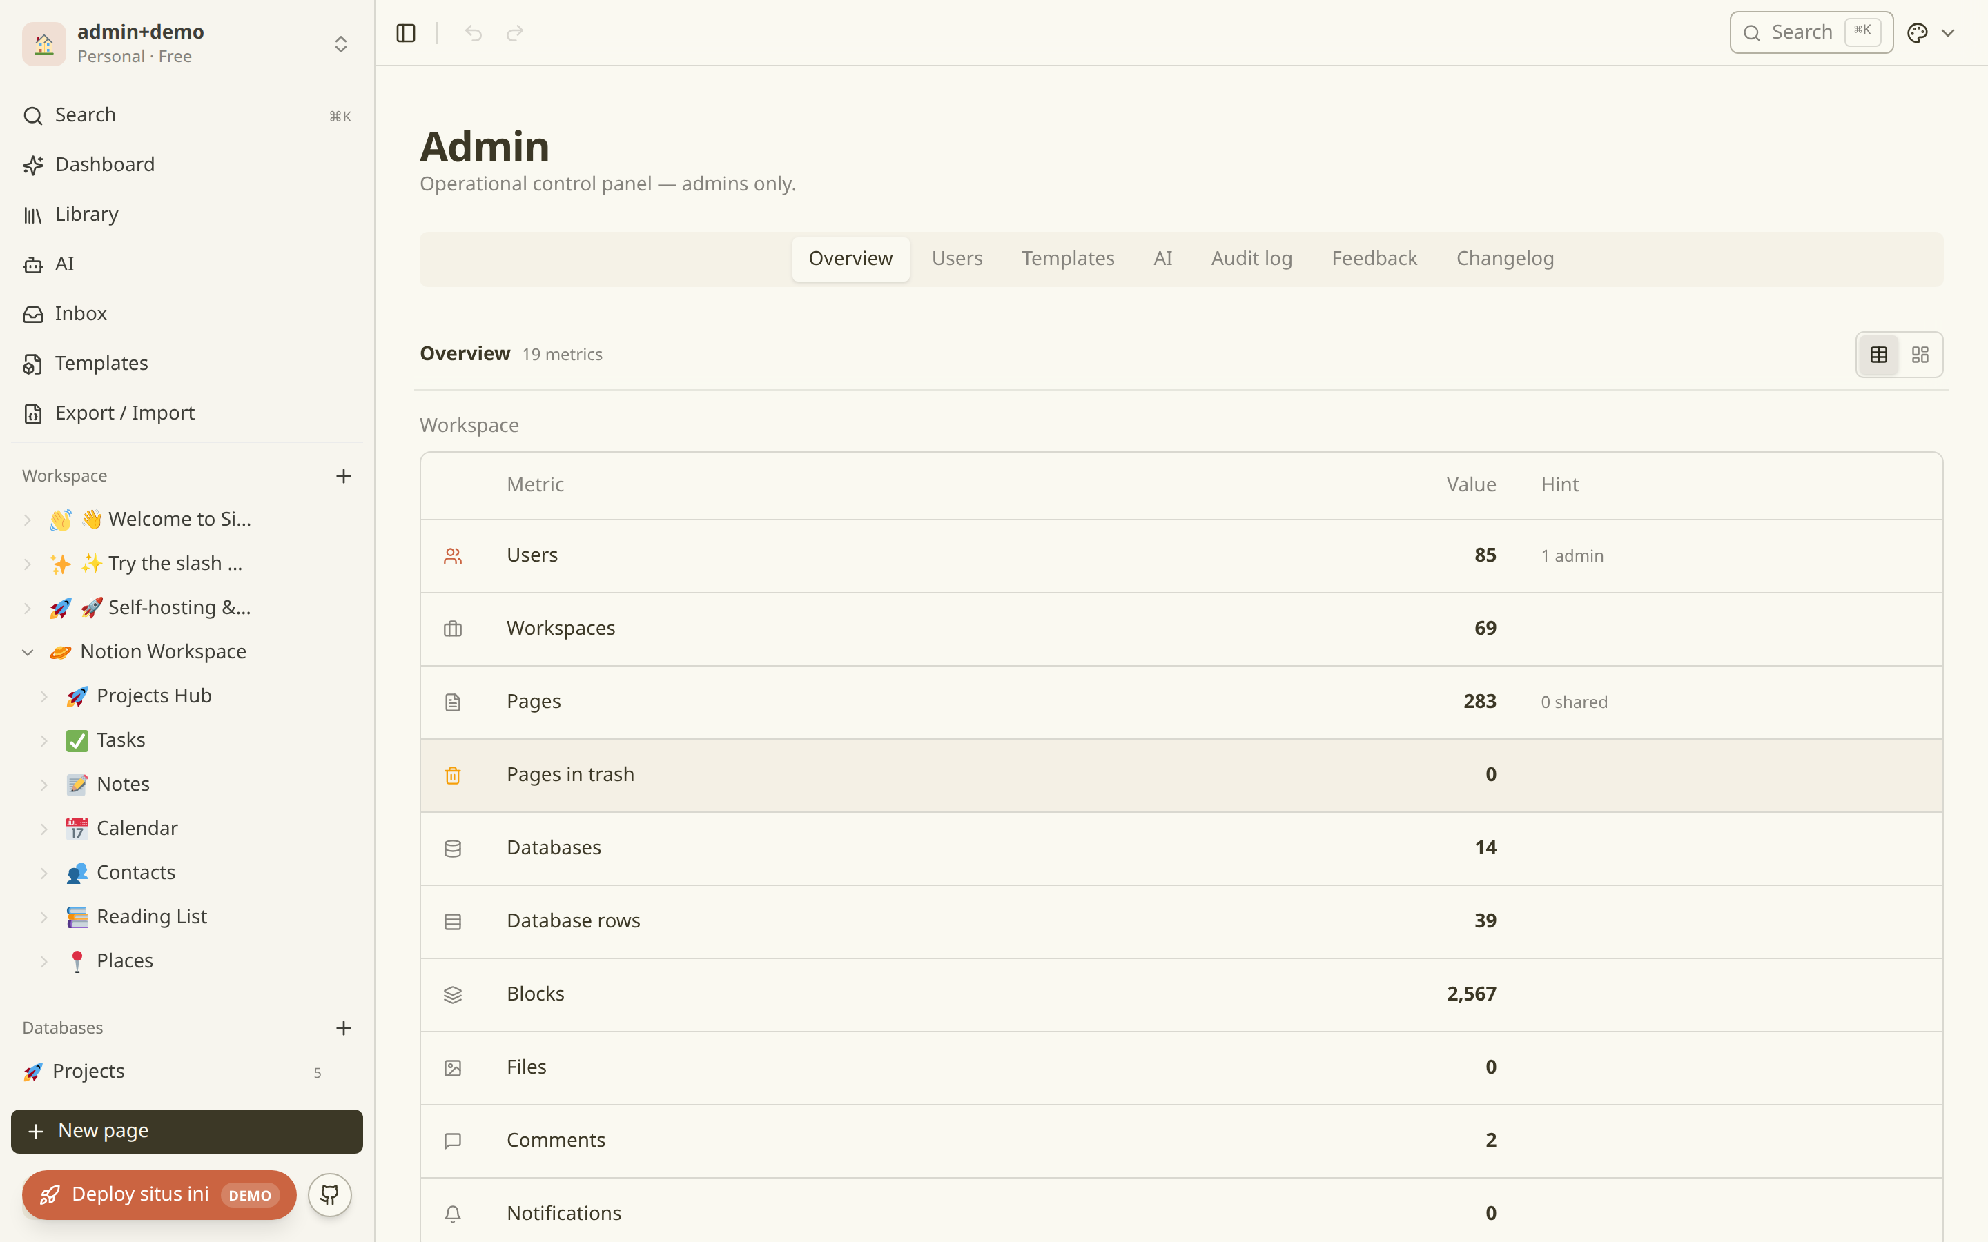Click the Pages in trash bin icon
Screen dimensions: 1988x1242
[x=453, y=776]
